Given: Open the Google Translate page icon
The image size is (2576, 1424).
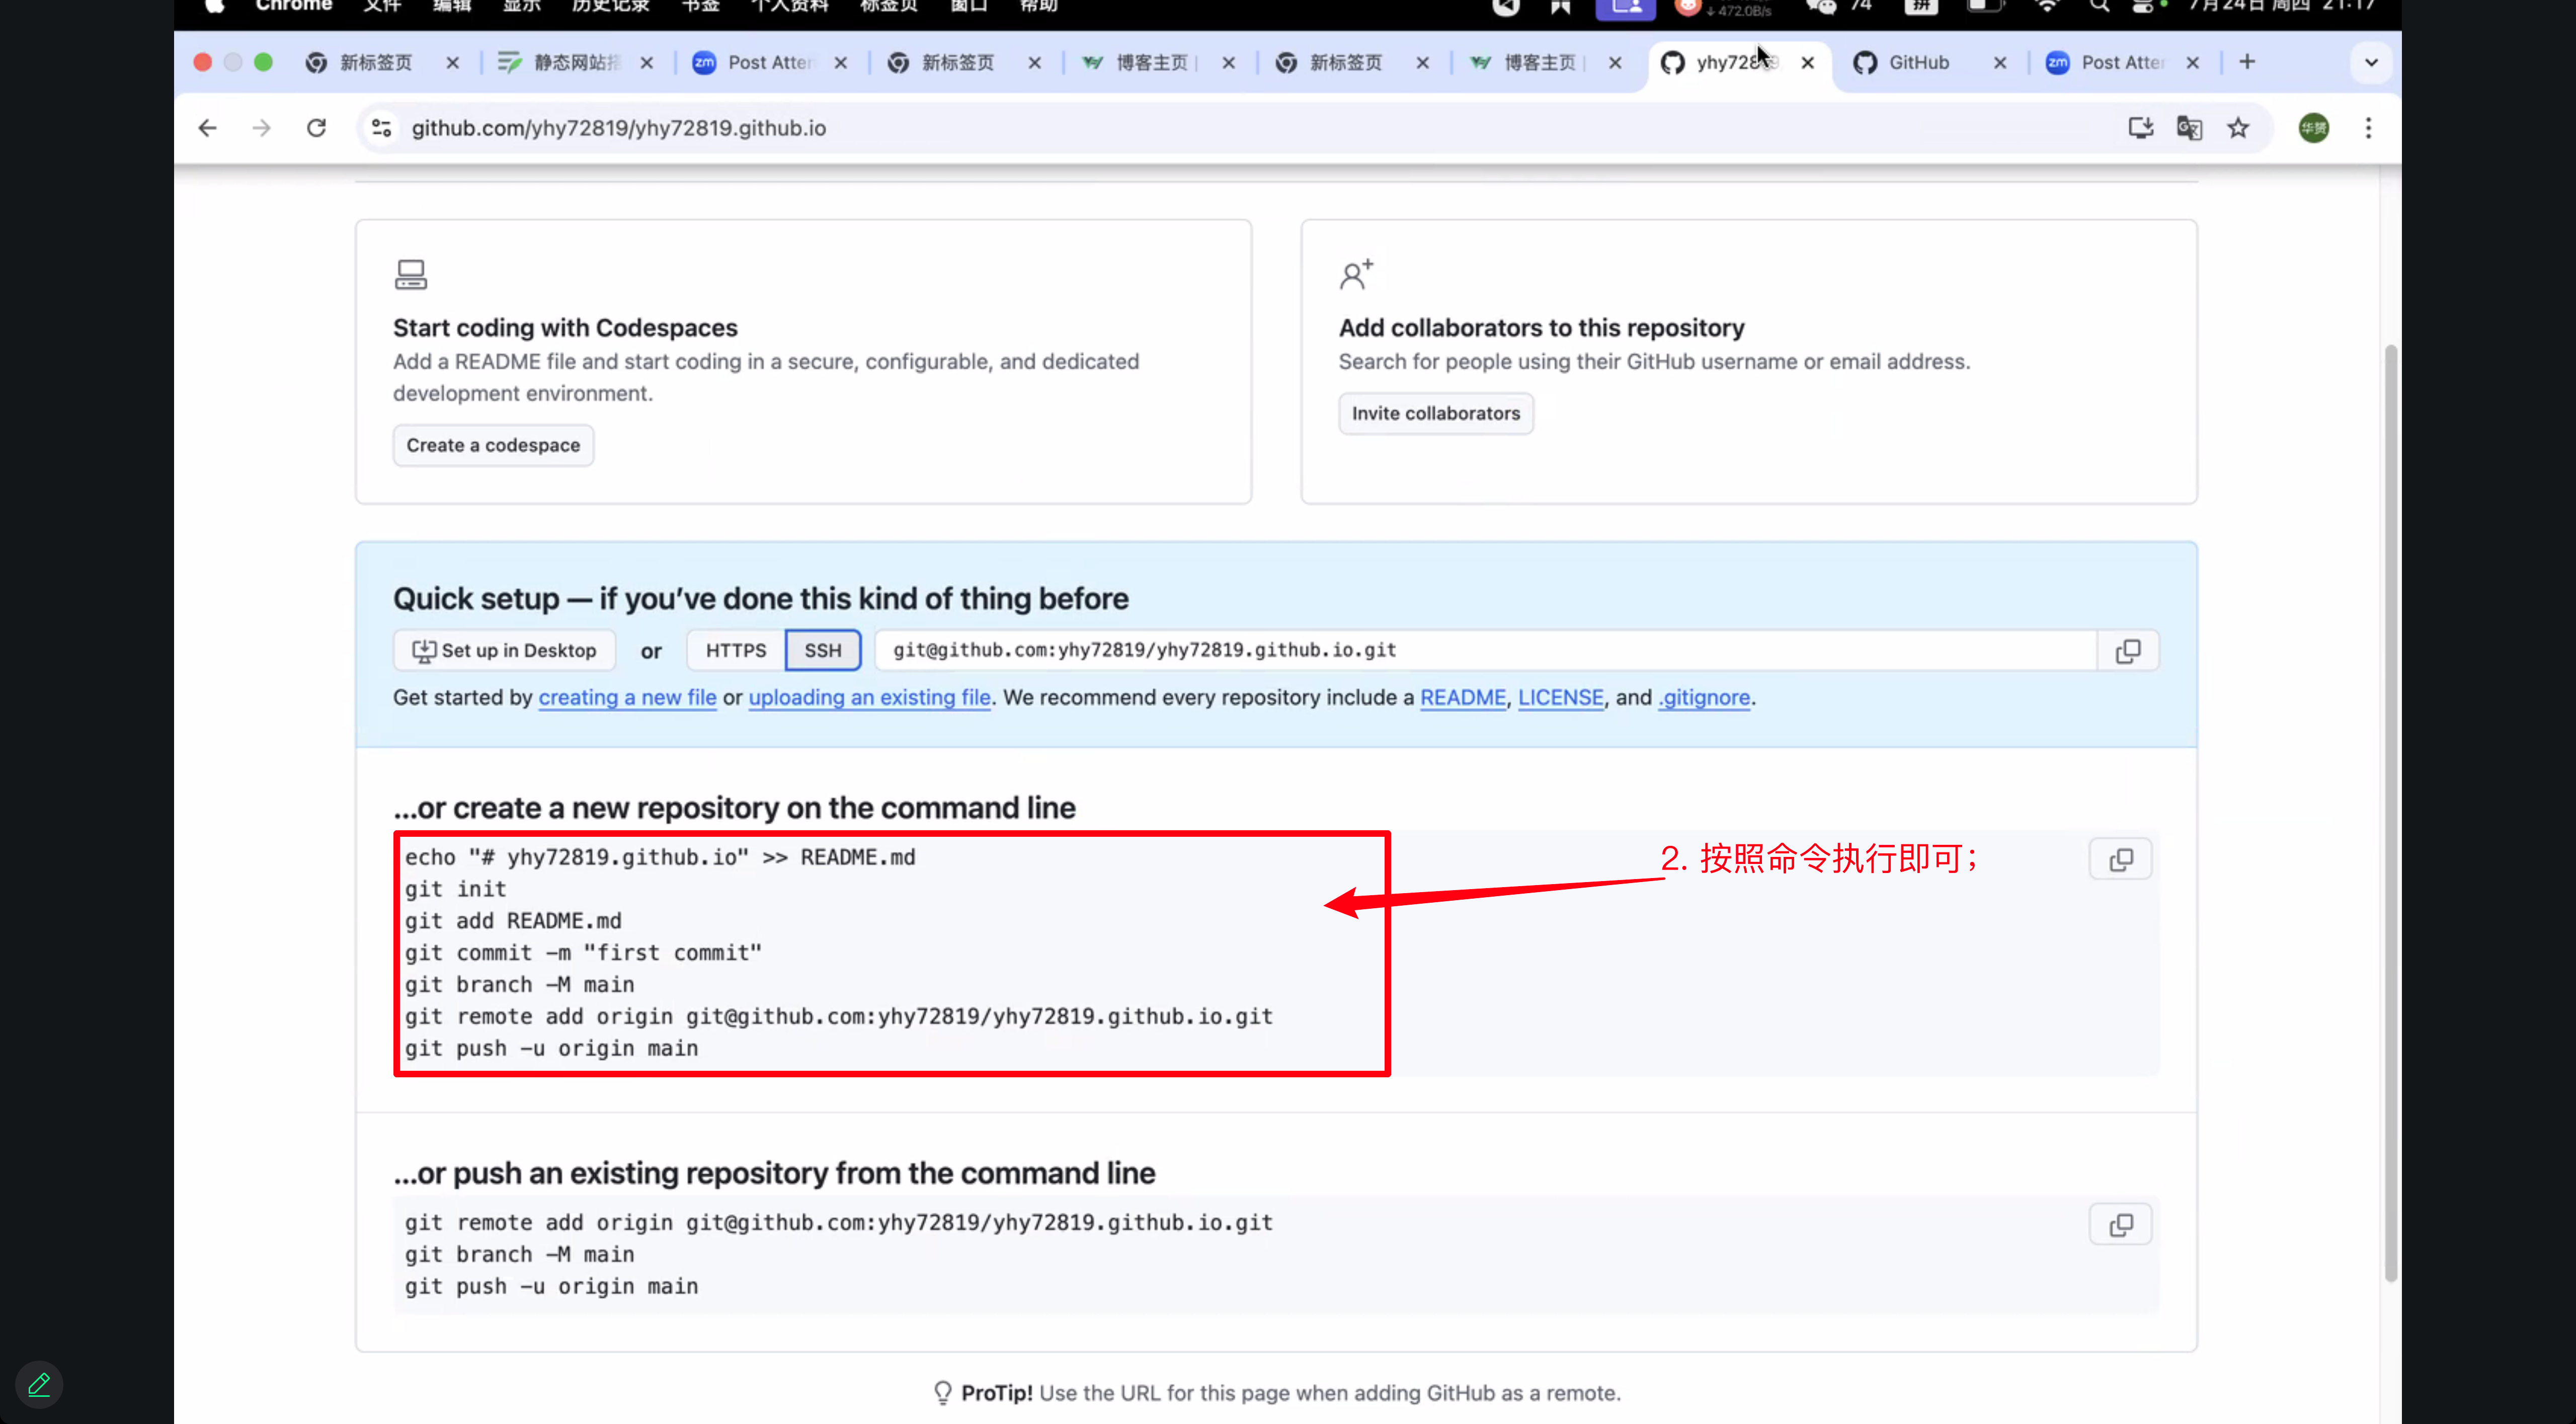Looking at the screenshot, I should (2189, 128).
